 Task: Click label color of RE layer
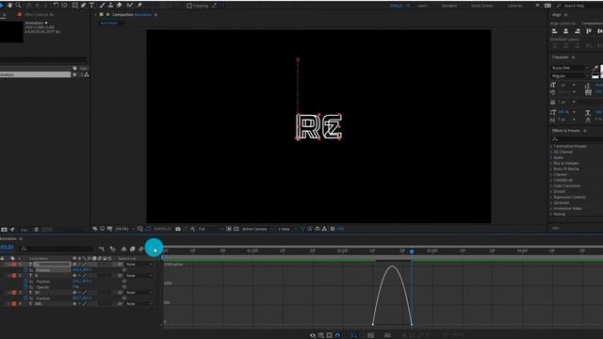pyautogui.click(x=14, y=293)
